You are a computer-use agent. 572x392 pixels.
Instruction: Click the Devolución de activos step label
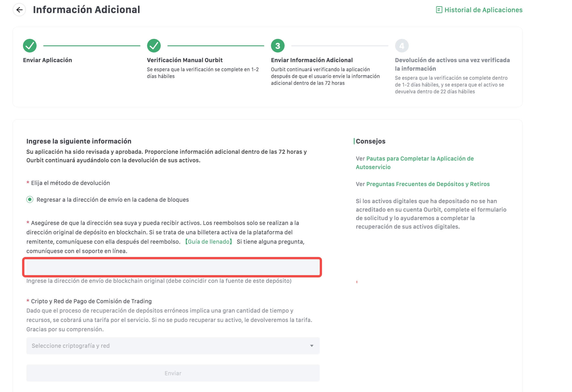pyautogui.click(x=452, y=64)
